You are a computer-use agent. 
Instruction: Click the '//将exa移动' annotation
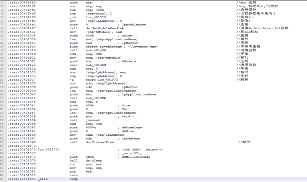(247, 32)
